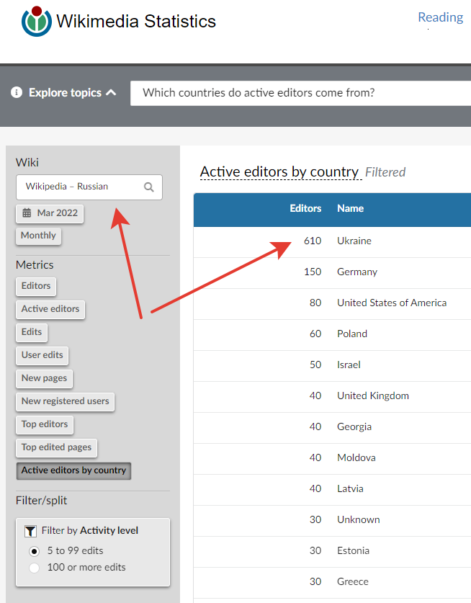Select the Active editors metric
The image size is (471, 603).
click(50, 309)
